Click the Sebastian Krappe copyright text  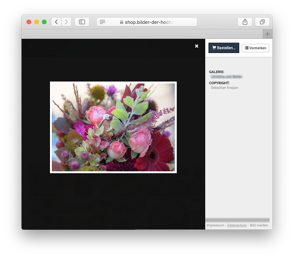click(224, 88)
